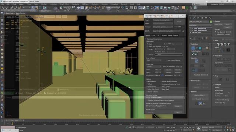
Task: Click the Reset UVWs button in Channel rollout
Action: pyautogui.click(x=218, y=24)
